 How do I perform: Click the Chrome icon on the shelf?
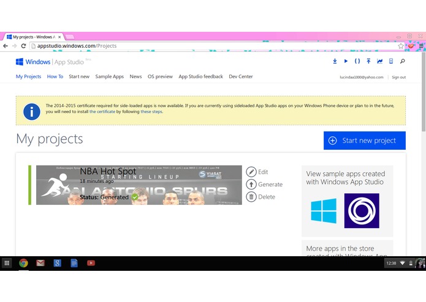coord(23,263)
